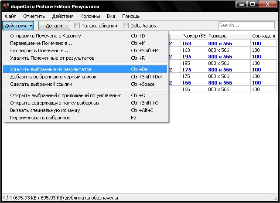This screenshot has height=203, width=280.
Task: Select Удалить выбранные из результатов
Action: pos(85,69)
